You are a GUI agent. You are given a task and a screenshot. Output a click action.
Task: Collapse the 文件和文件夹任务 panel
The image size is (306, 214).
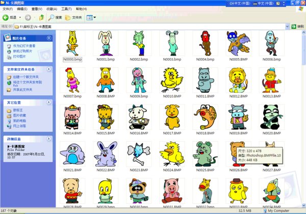[x=49, y=69]
